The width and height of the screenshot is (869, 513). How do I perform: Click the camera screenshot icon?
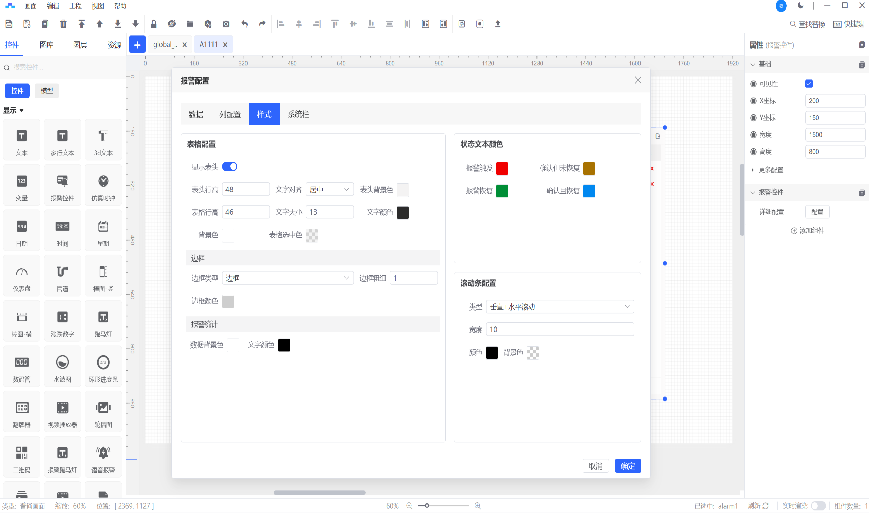coord(226,24)
